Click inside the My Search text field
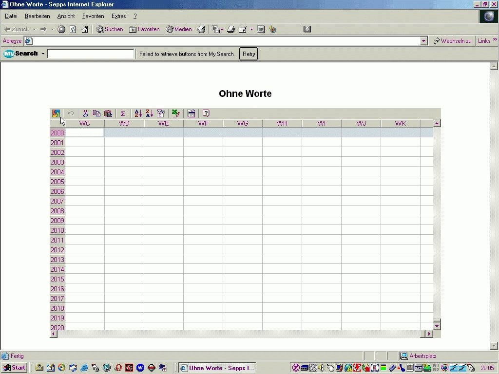This screenshot has height=374, width=499. [x=91, y=54]
